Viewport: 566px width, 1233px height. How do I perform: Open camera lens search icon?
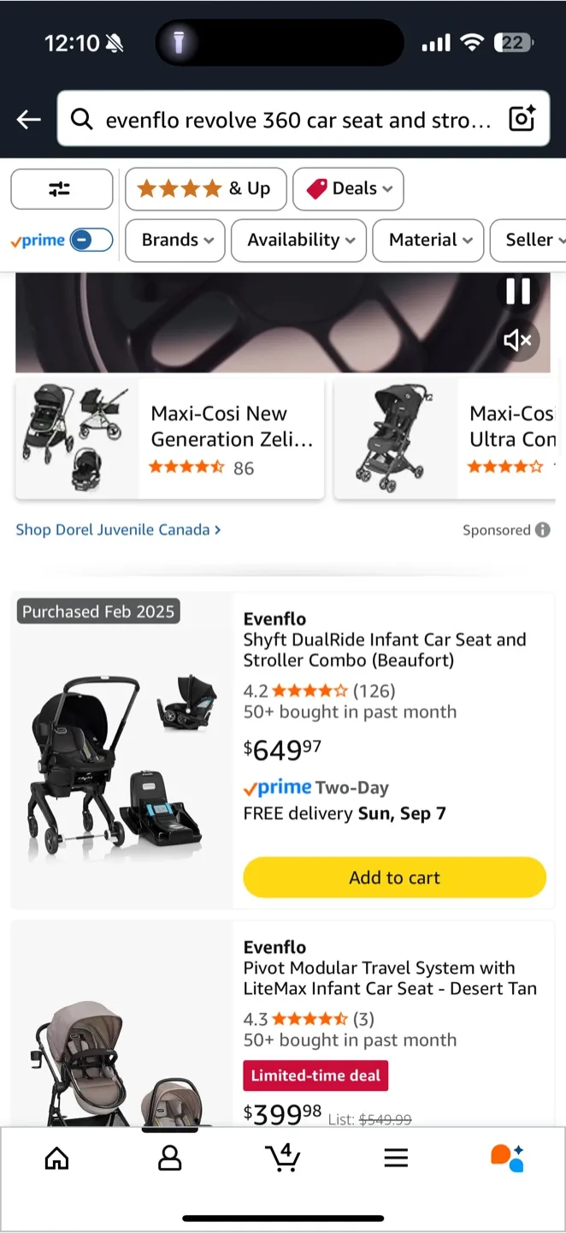coord(522,119)
